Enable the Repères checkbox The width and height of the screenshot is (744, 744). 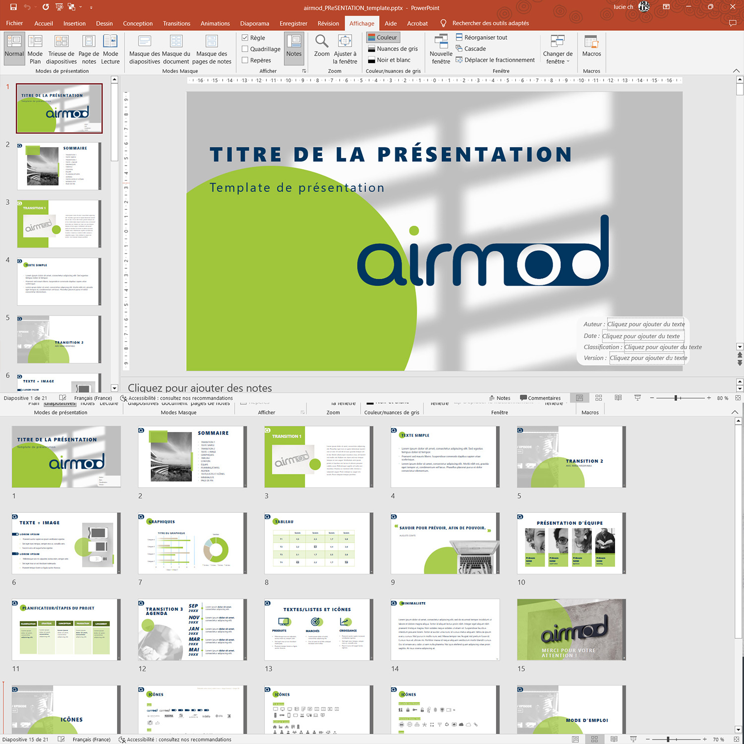pos(245,60)
